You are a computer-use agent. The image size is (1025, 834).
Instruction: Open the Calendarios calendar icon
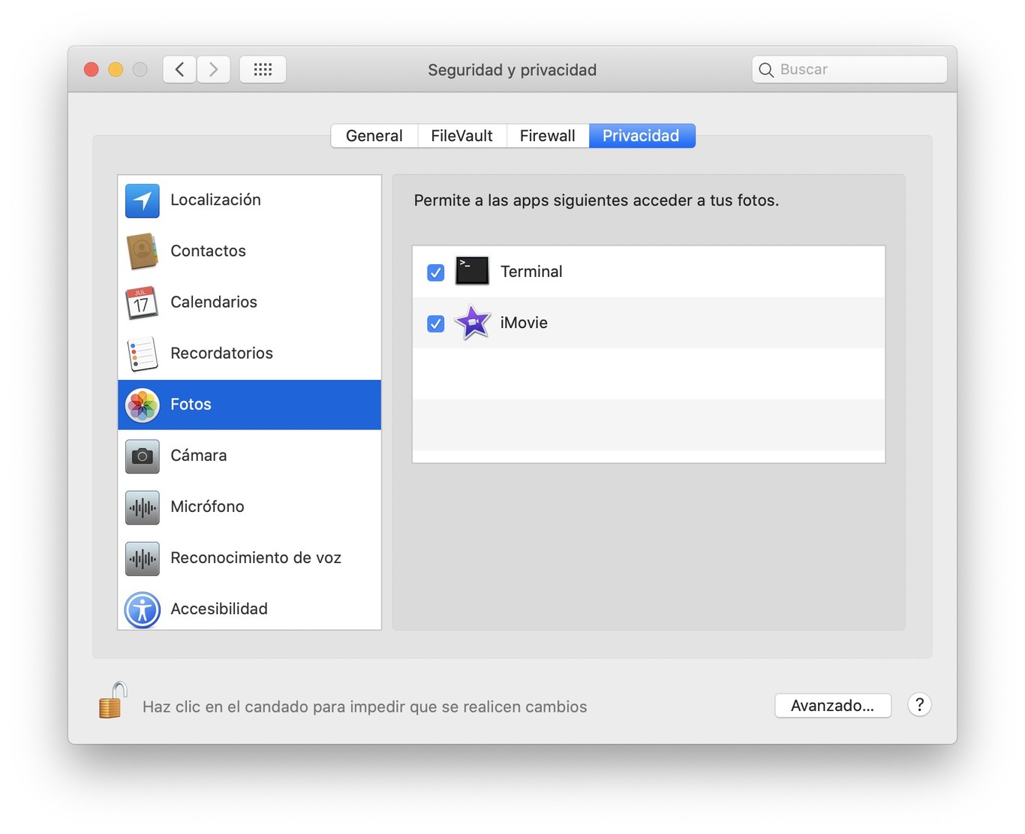(142, 303)
